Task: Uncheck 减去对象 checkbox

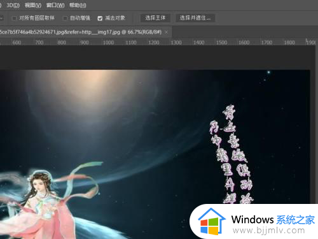Action: click(100, 18)
